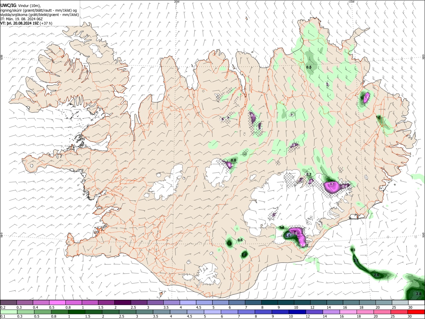This screenshot has height=319, width=425.
Task: Click the magenta snow swatch between 0.5 and 0.8
Action: pyautogui.click(x=57, y=303)
